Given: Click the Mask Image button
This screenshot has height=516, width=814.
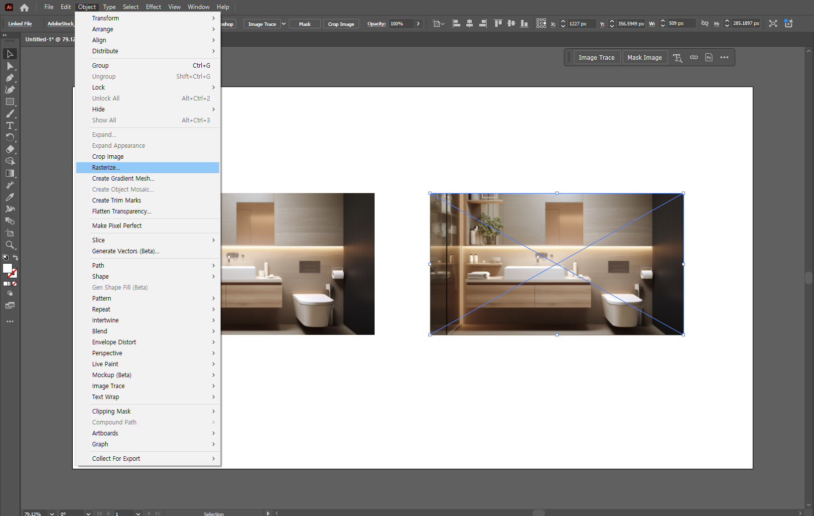Looking at the screenshot, I should pyautogui.click(x=645, y=58).
